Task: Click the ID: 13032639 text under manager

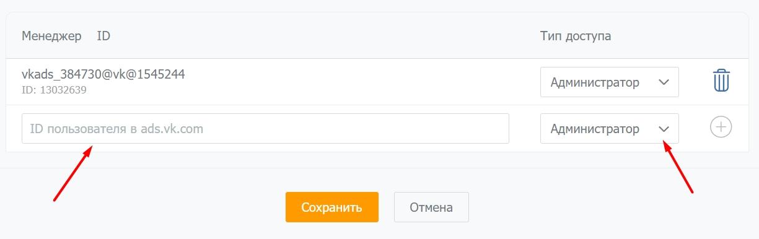Action: coord(54,90)
